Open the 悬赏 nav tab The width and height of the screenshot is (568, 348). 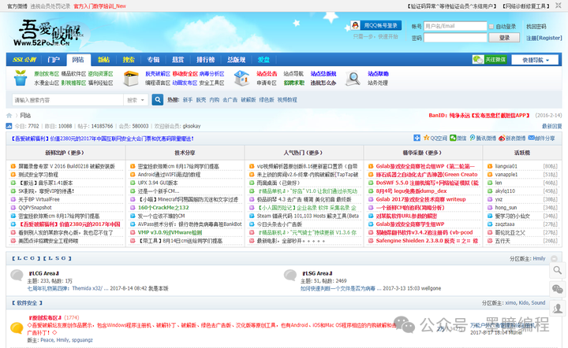(x=178, y=60)
